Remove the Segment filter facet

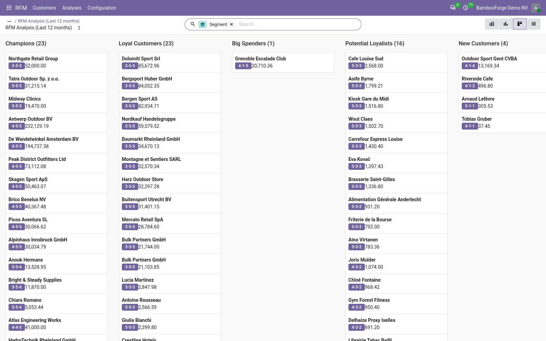231,25
